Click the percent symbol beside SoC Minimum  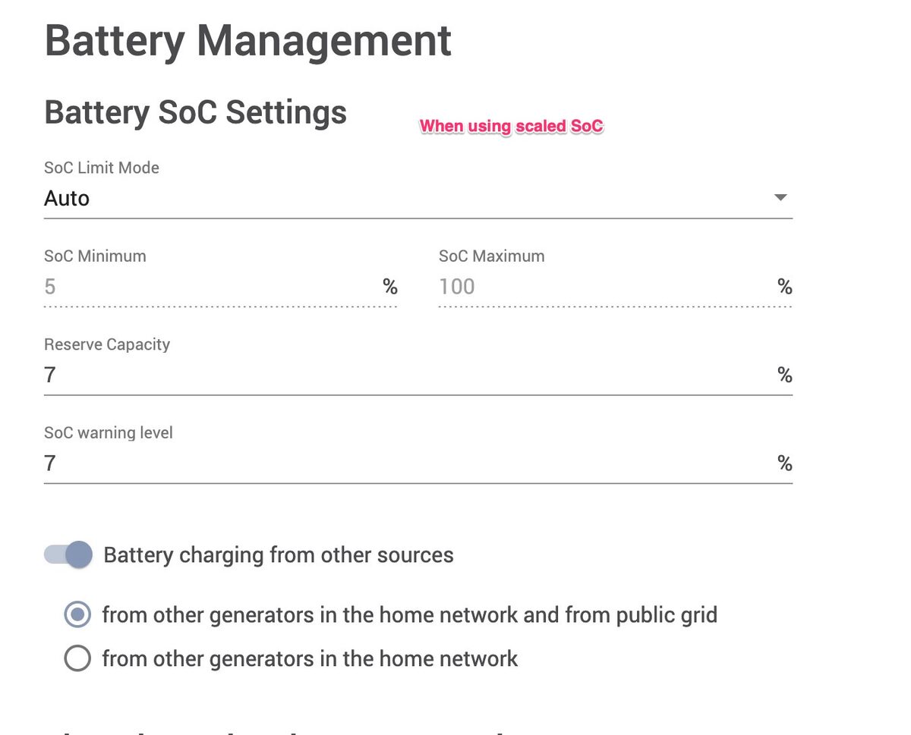tap(390, 287)
